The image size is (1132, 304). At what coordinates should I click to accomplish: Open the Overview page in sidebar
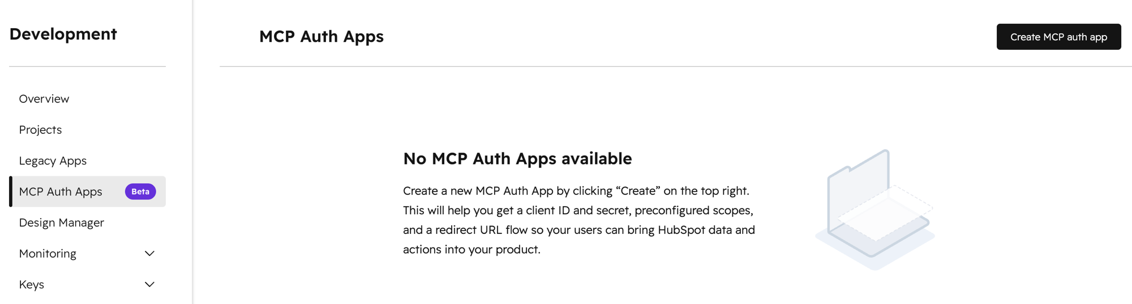coord(44,99)
